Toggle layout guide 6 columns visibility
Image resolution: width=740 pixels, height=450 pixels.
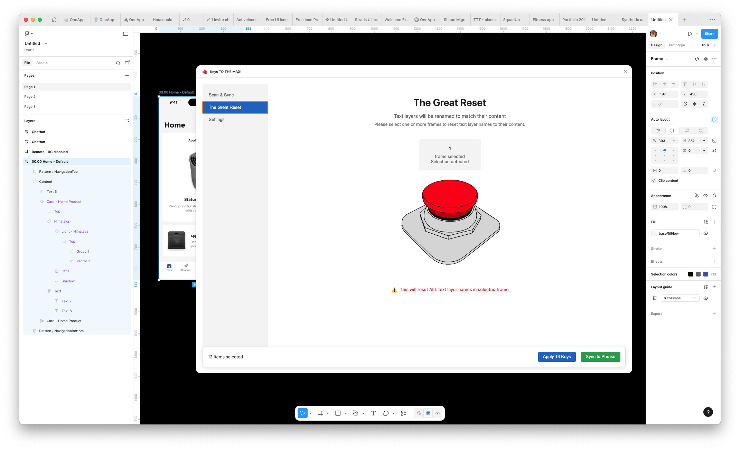[705, 298]
